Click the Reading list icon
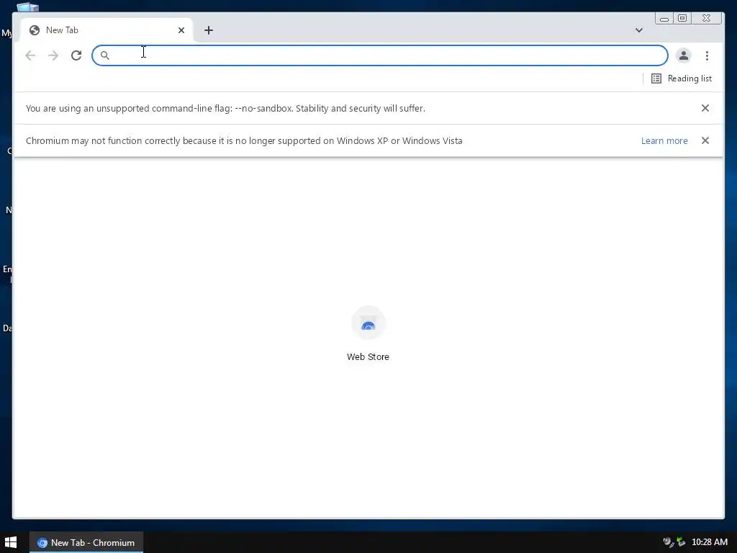This screenshot has height=553, width=737. point(656,78)
